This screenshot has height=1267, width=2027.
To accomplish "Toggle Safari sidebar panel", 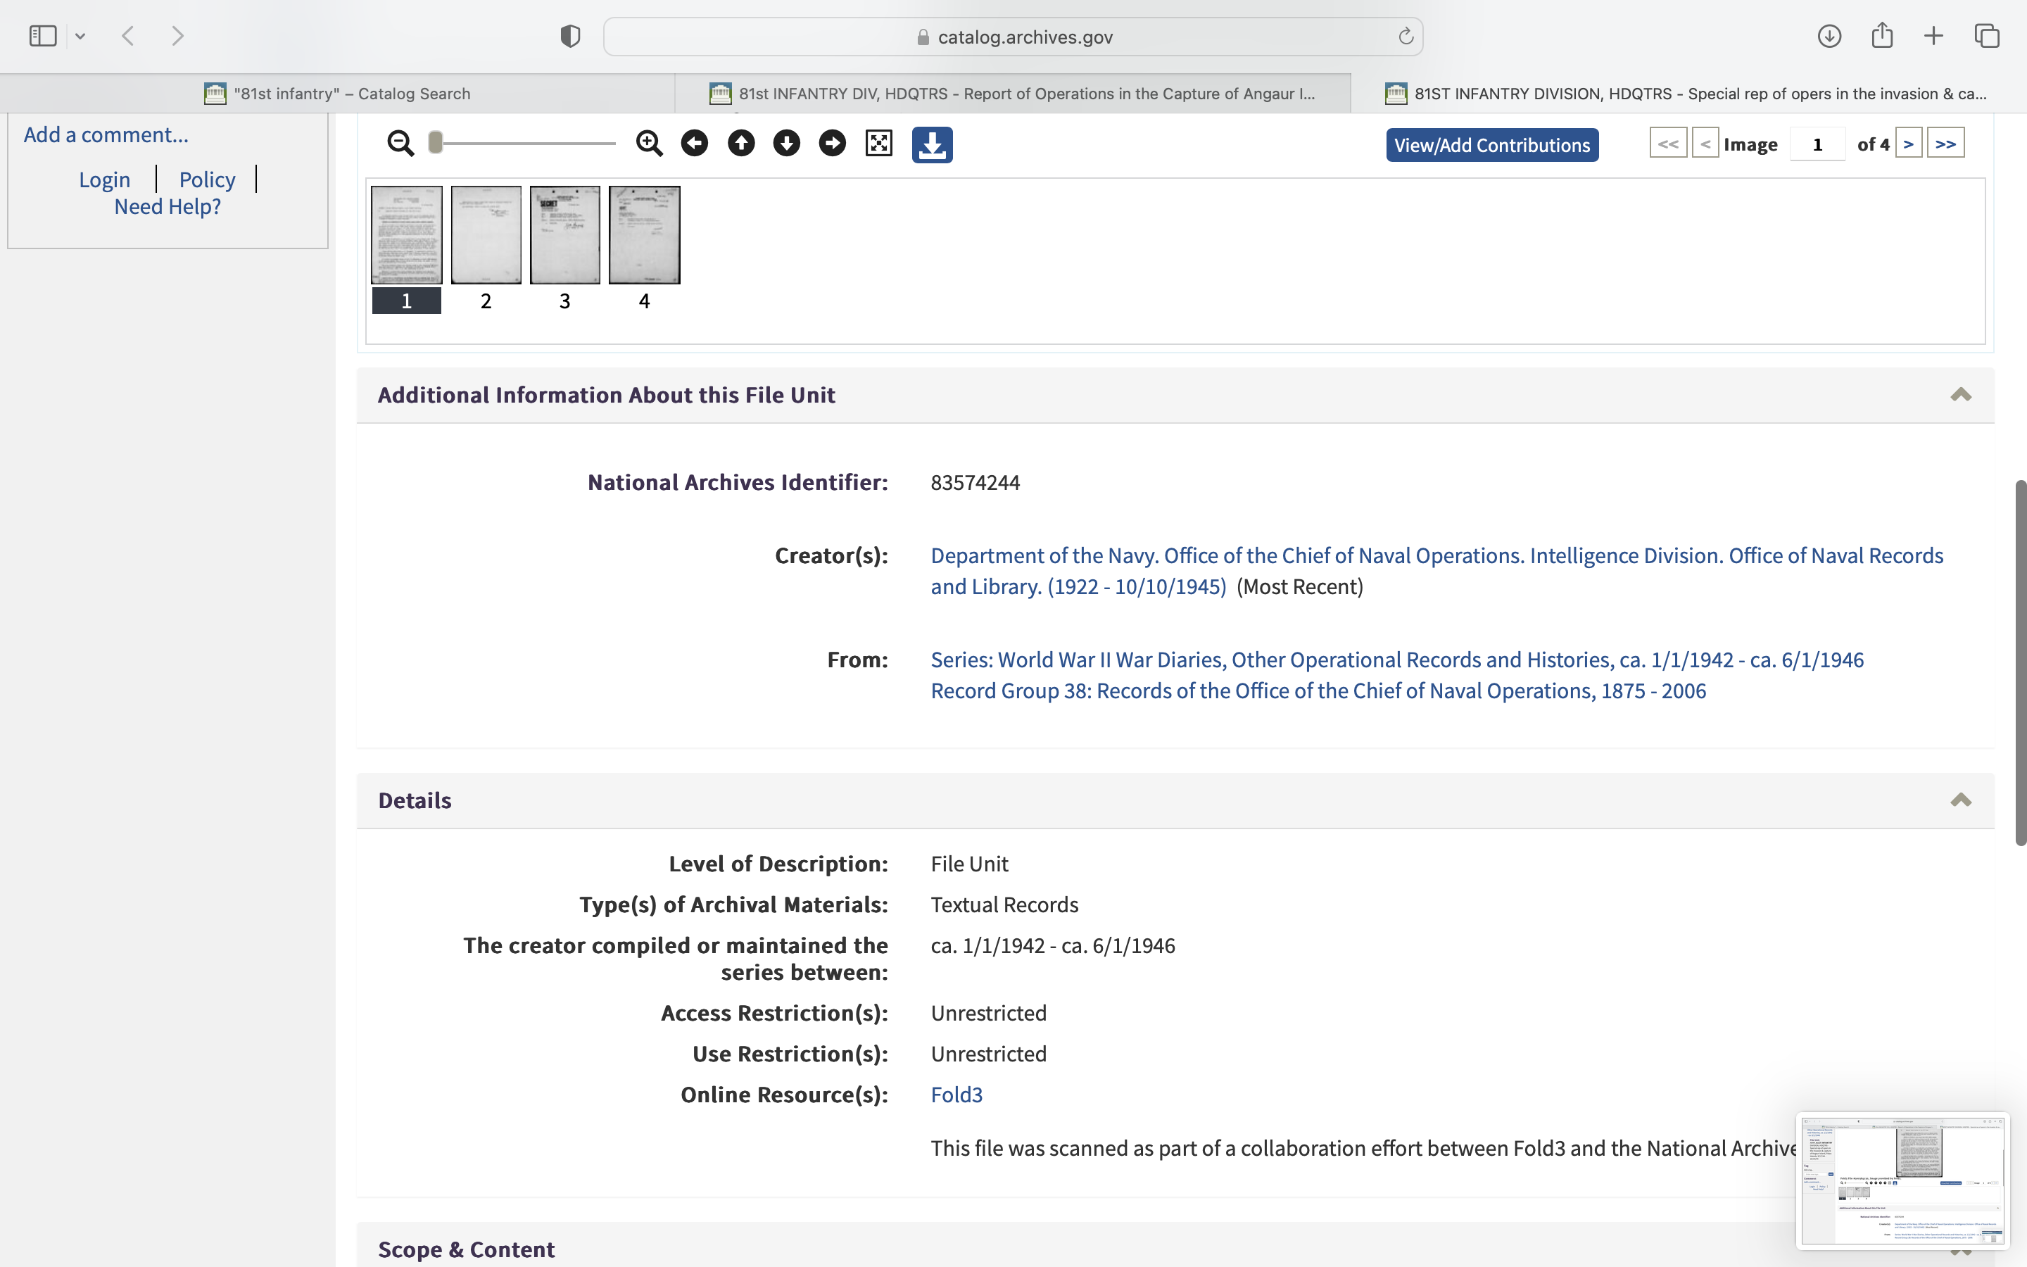I will [x=43, y=36].
